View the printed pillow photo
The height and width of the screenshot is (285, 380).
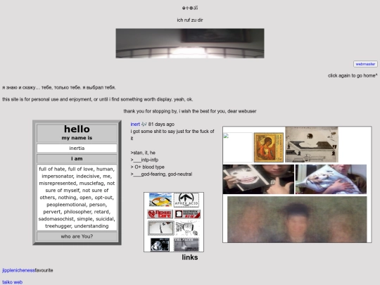point(331,179)
